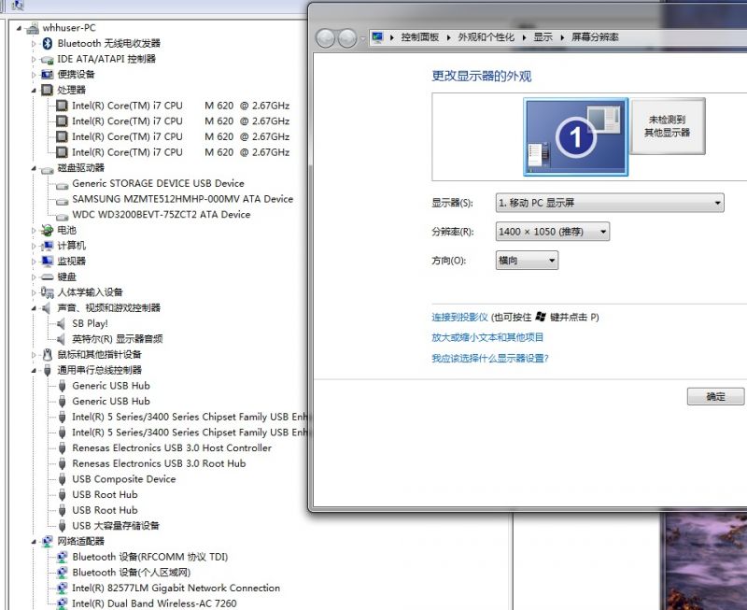
Task: Select Renesas Electronics USB 3.0 Root Hub
Action: tap(159, 463)
